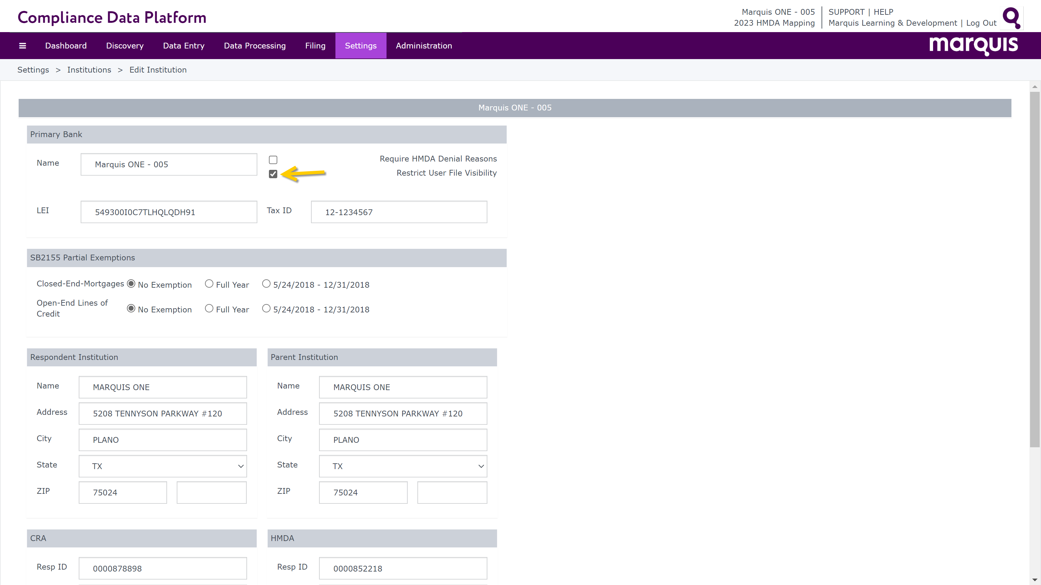
Task: Select 5/24/2018 - 12/31/2018 for Open-End Lines of Credit
Action: click(x=266, y=309)
